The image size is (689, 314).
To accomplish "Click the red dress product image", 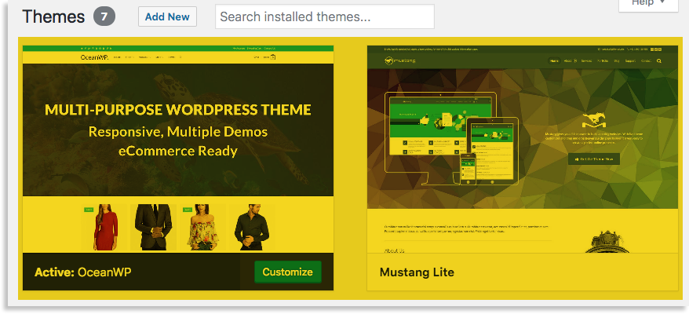I will click(105, 227).
